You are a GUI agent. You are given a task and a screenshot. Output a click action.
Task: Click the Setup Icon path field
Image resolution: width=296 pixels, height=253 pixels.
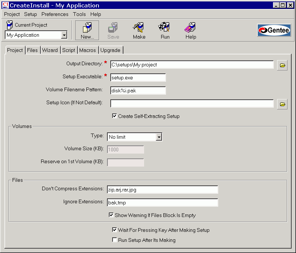point(192,103)
